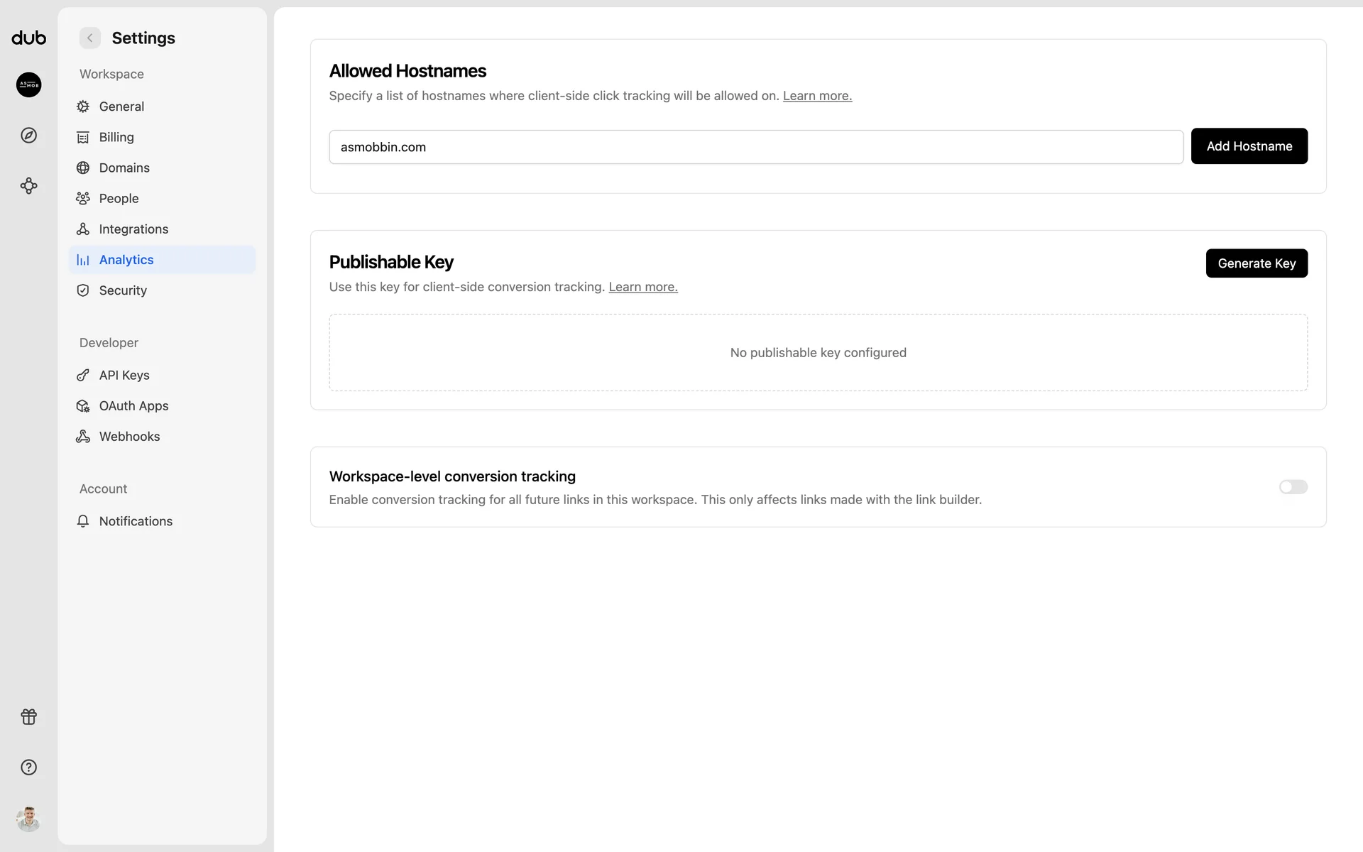Go to Billing settings
Screen dimensions: 1363x852
(116, 137)
